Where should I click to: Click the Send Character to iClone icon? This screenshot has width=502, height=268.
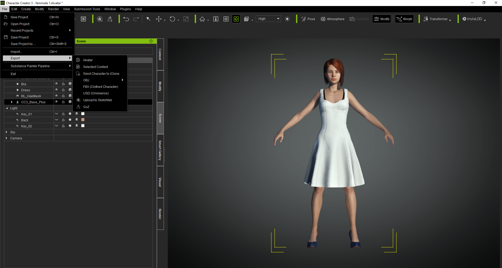pyautogui.click(x=78, y=73)
